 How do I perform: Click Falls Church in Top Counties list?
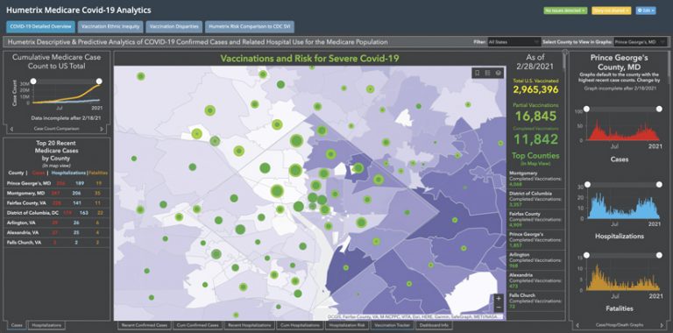click(x=535, y=301)
